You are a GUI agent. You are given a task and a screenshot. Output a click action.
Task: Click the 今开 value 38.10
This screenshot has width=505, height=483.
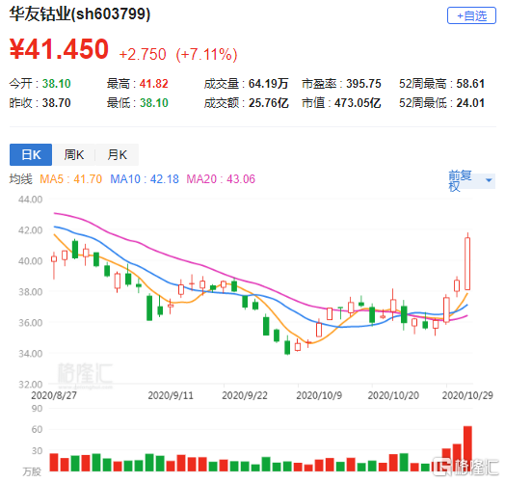56,84
